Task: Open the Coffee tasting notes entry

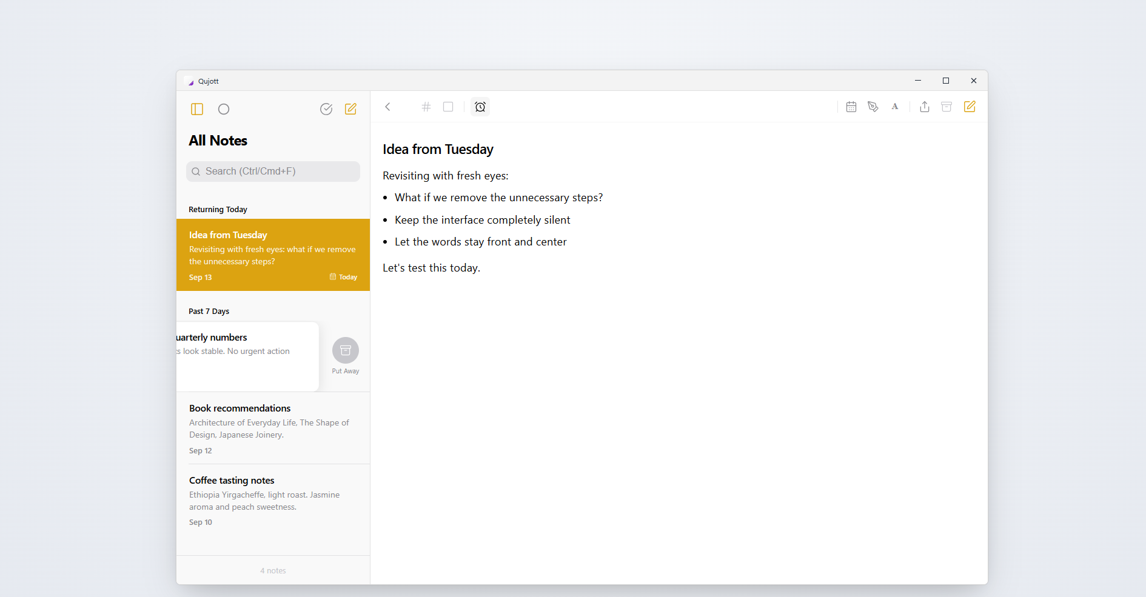Action: pyautogui.click(x=273, y=501)
